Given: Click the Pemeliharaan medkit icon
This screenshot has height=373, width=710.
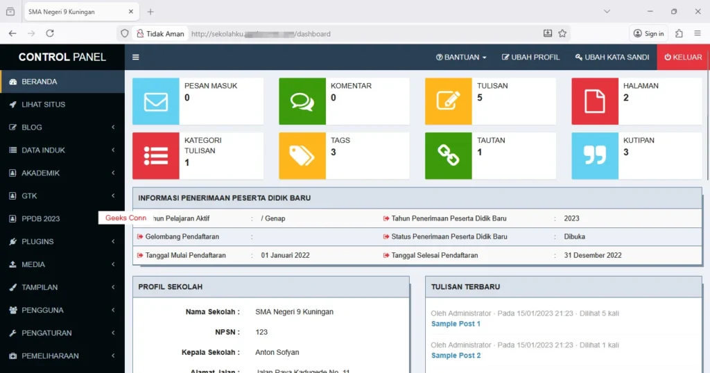Looking at the screenshot, I should pyautogui.click(x=12, y=356).
